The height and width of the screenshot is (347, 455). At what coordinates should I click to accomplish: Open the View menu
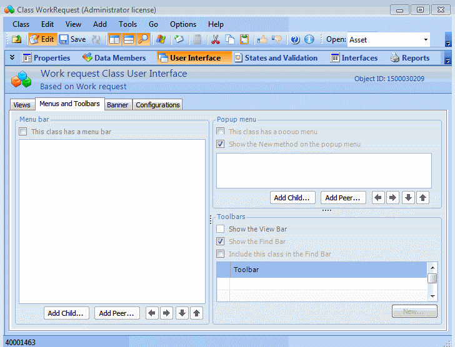coord(73,24)
